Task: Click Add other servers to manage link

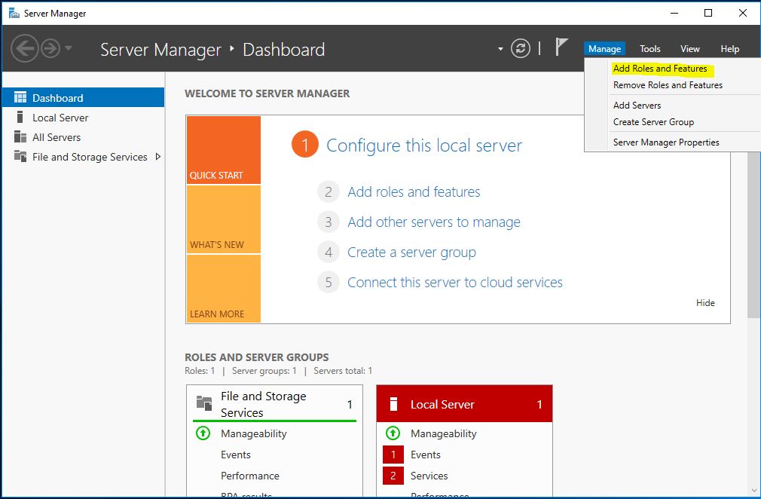Action: tap(434, 222)
